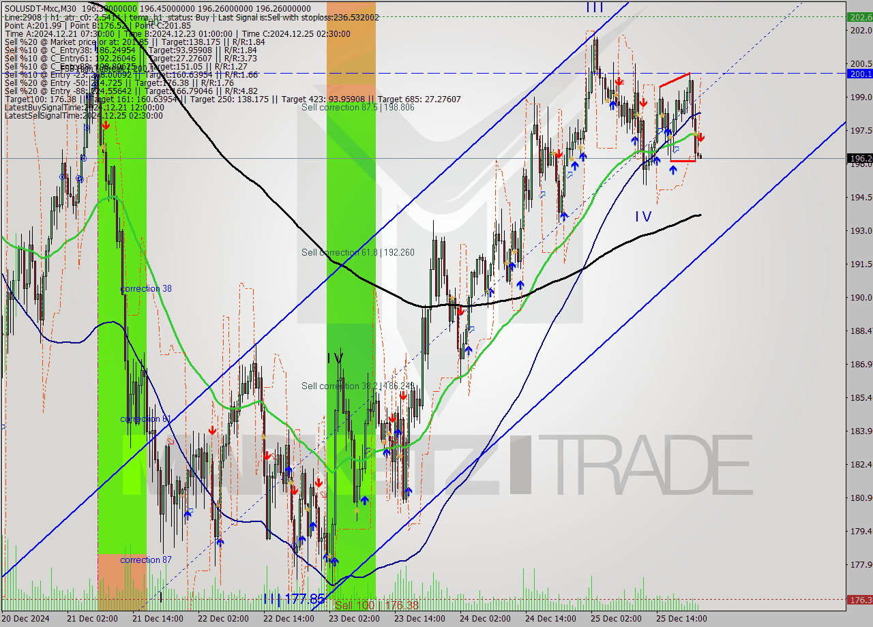Click the '21 Dec 14:00' time label

(x=158, y=619)
